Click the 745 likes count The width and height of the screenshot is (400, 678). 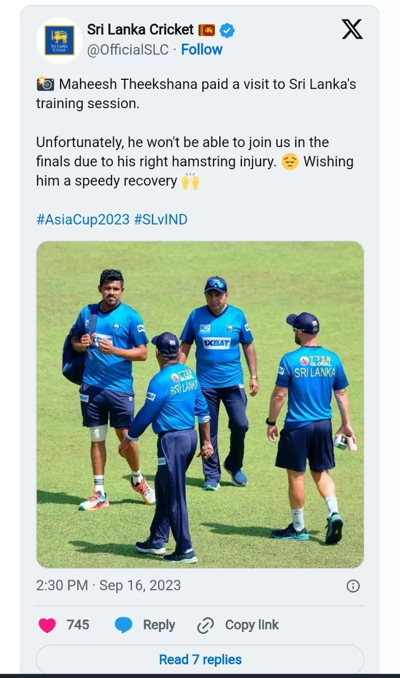[78, 625]
